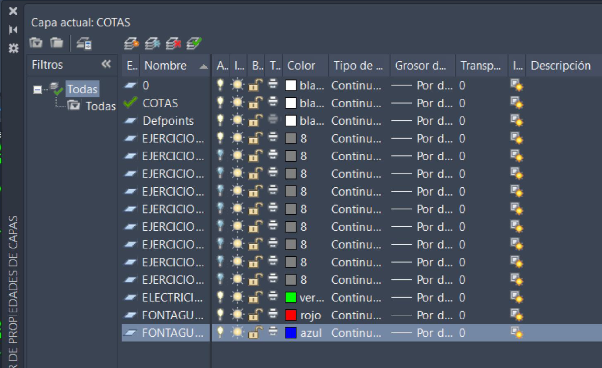Create new layer frozen in all viewports

click(x=152, y=43)
